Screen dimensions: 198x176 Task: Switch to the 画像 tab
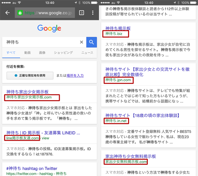(42, 53)
